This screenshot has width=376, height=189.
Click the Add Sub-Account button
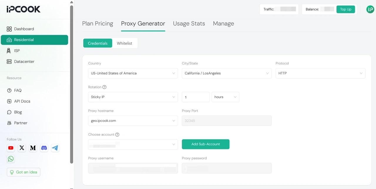(206, 144)
